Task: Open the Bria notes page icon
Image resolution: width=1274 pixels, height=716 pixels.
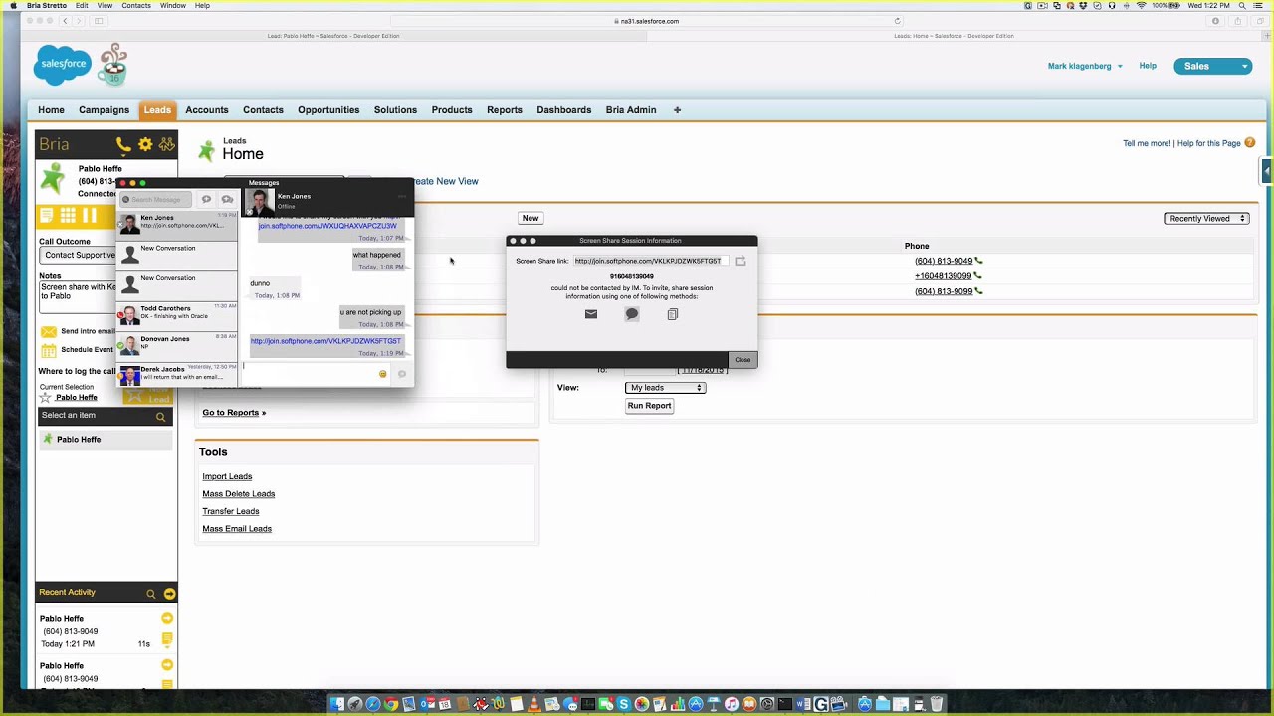Action: (x=46, y=216)
